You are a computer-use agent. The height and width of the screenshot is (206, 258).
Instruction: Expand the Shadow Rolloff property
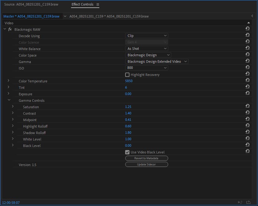(x=13, y=132)
